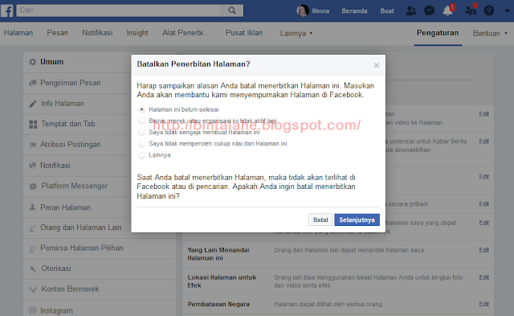Expand the Lainnya dropdown in page navigation

[296, 33]
